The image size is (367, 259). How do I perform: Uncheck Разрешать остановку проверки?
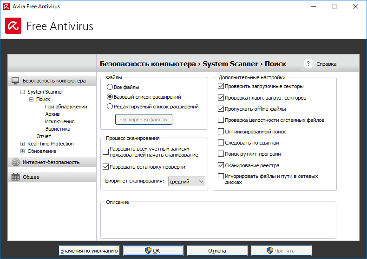coord(105,167)
